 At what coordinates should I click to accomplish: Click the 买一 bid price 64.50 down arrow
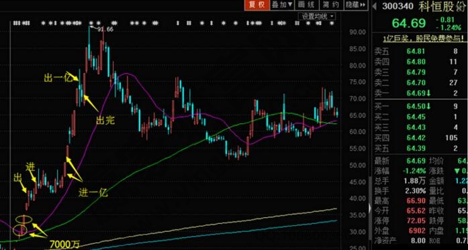[428, 106]
